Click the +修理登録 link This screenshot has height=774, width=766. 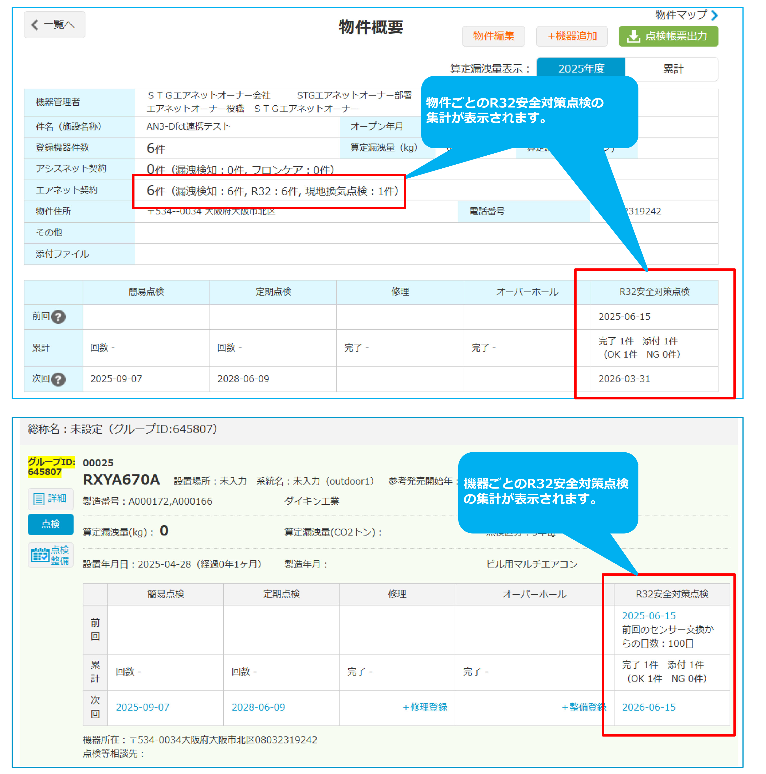pyautogui.click(x=425, y=707)
